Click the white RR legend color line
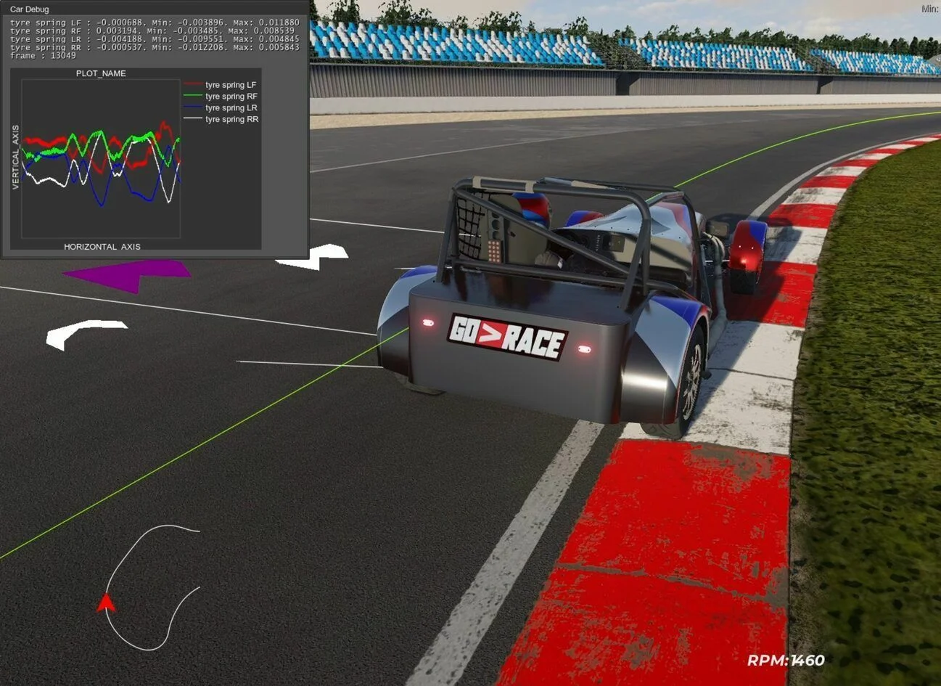Screen dimensions: 941x686 (193, 118)
